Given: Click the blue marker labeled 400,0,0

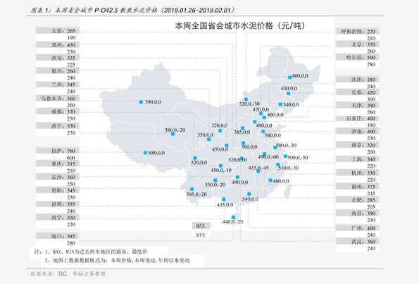Looking at the screenshot, I should [x=290, y=78].
